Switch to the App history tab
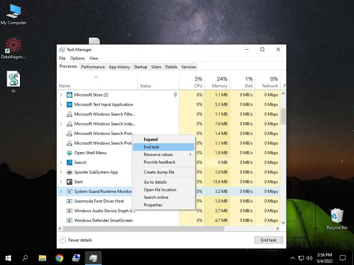Viewport: 354px width, 265px height. point(119,67)
